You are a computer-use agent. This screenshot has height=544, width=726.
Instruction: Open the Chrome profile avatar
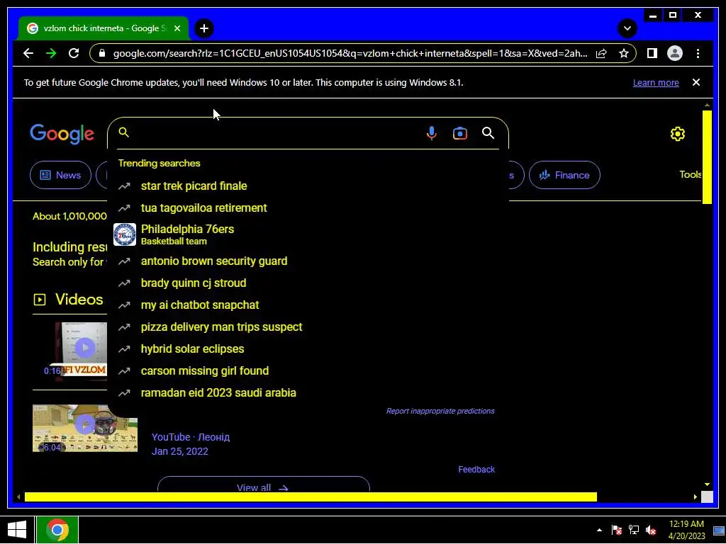point(675,53)
